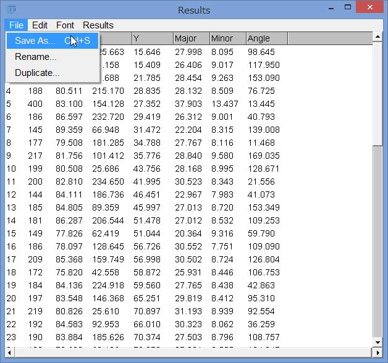This screenshot has width=388, height=363.
Task: Select value 215.170 in row 4
Action: tap(108, 91)
